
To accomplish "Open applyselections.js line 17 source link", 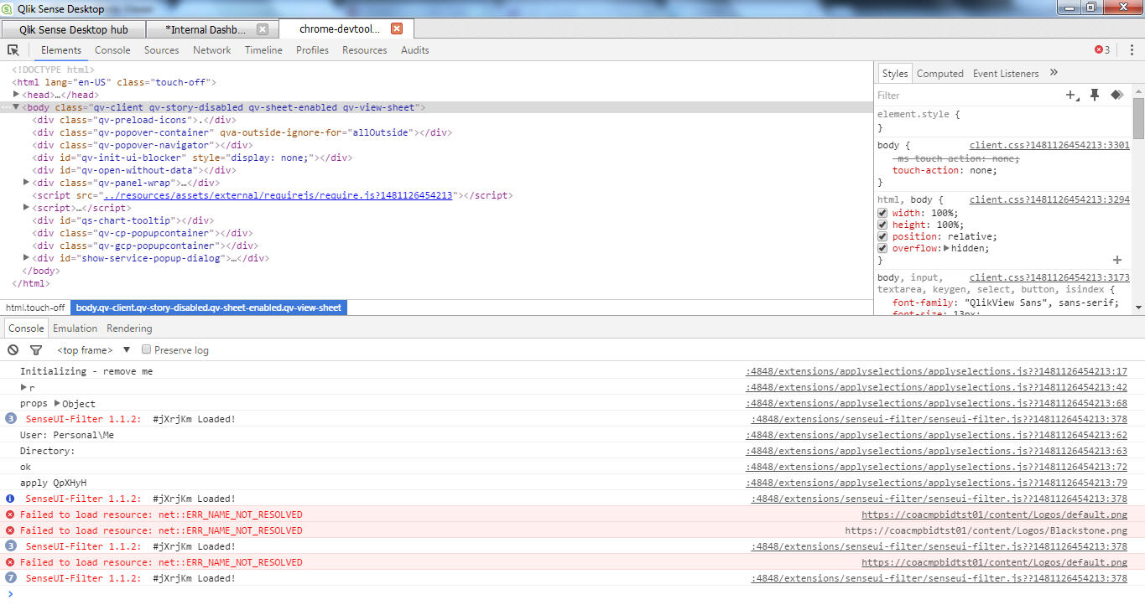I will coord(936,371).
